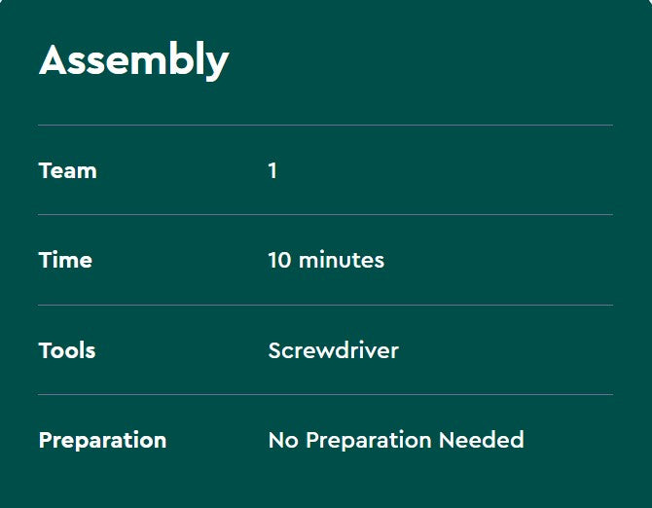Click the team size value 1
The height and width of the screenshot is (508, 652).
[272, 170]
